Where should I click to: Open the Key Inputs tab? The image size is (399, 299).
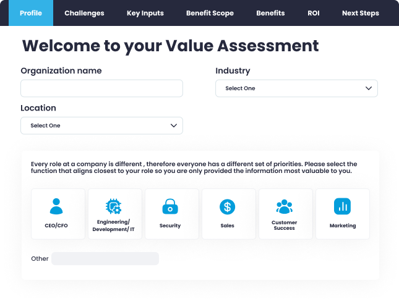click(145, 13)
